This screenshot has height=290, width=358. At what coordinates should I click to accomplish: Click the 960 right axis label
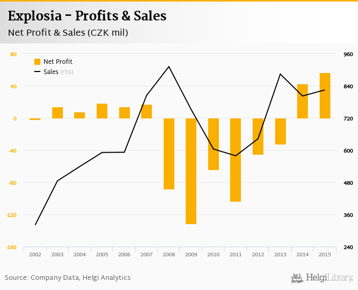348,54
